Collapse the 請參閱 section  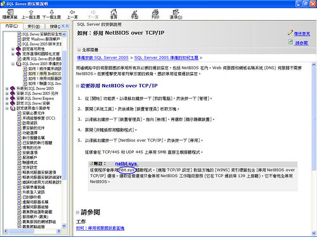[x=77, y=212]
